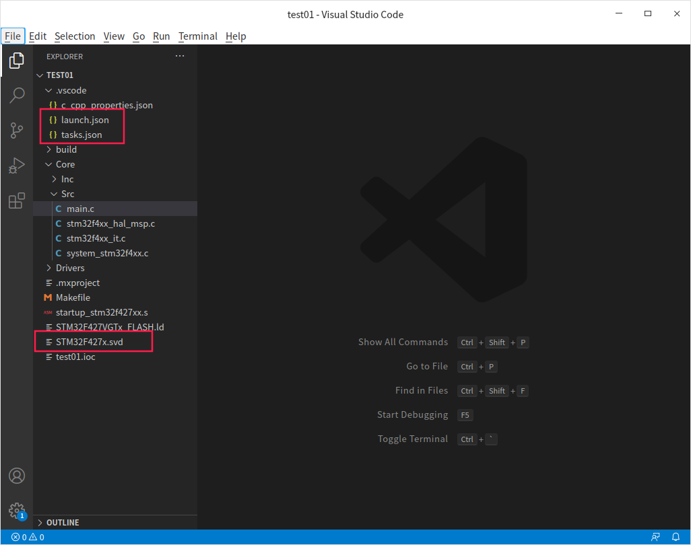Open stm32f4xx_hal_msp.c file

pos(115,223)
